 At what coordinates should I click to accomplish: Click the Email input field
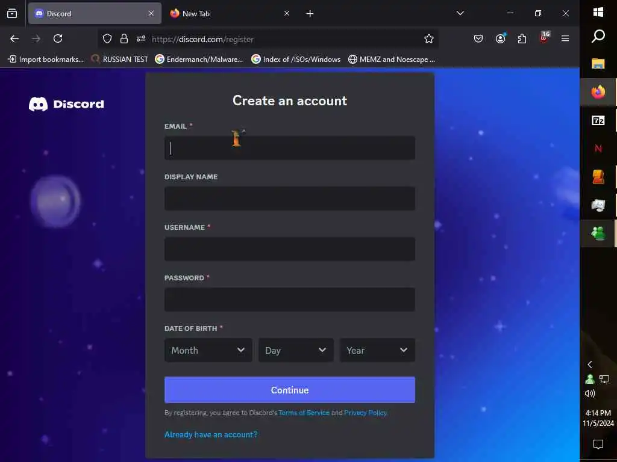[290, 148]
